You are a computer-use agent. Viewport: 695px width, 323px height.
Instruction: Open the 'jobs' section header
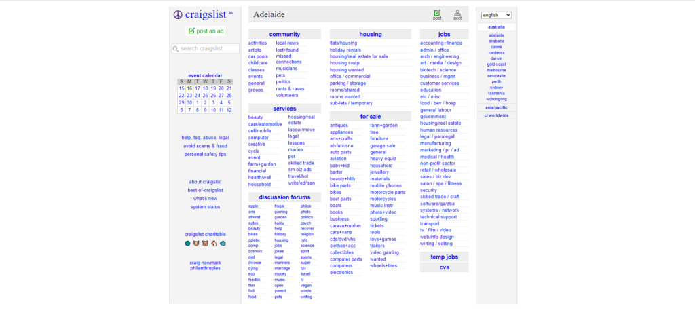pos(444,34)
